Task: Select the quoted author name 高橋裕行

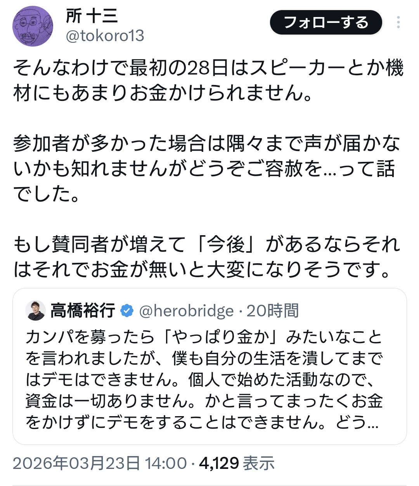Action: pos(83,311)
